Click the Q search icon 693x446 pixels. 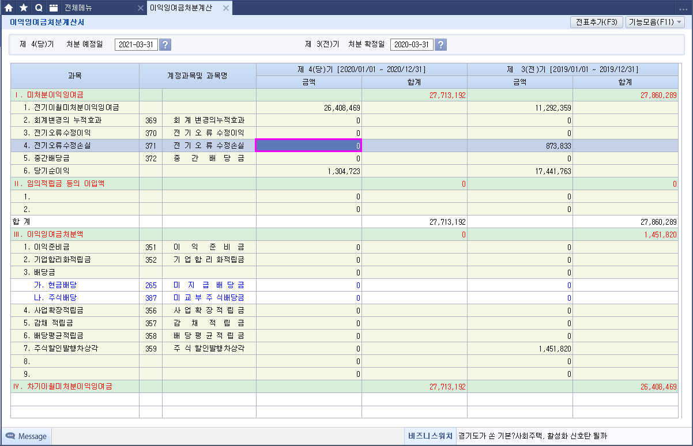[x=39, y=7]
